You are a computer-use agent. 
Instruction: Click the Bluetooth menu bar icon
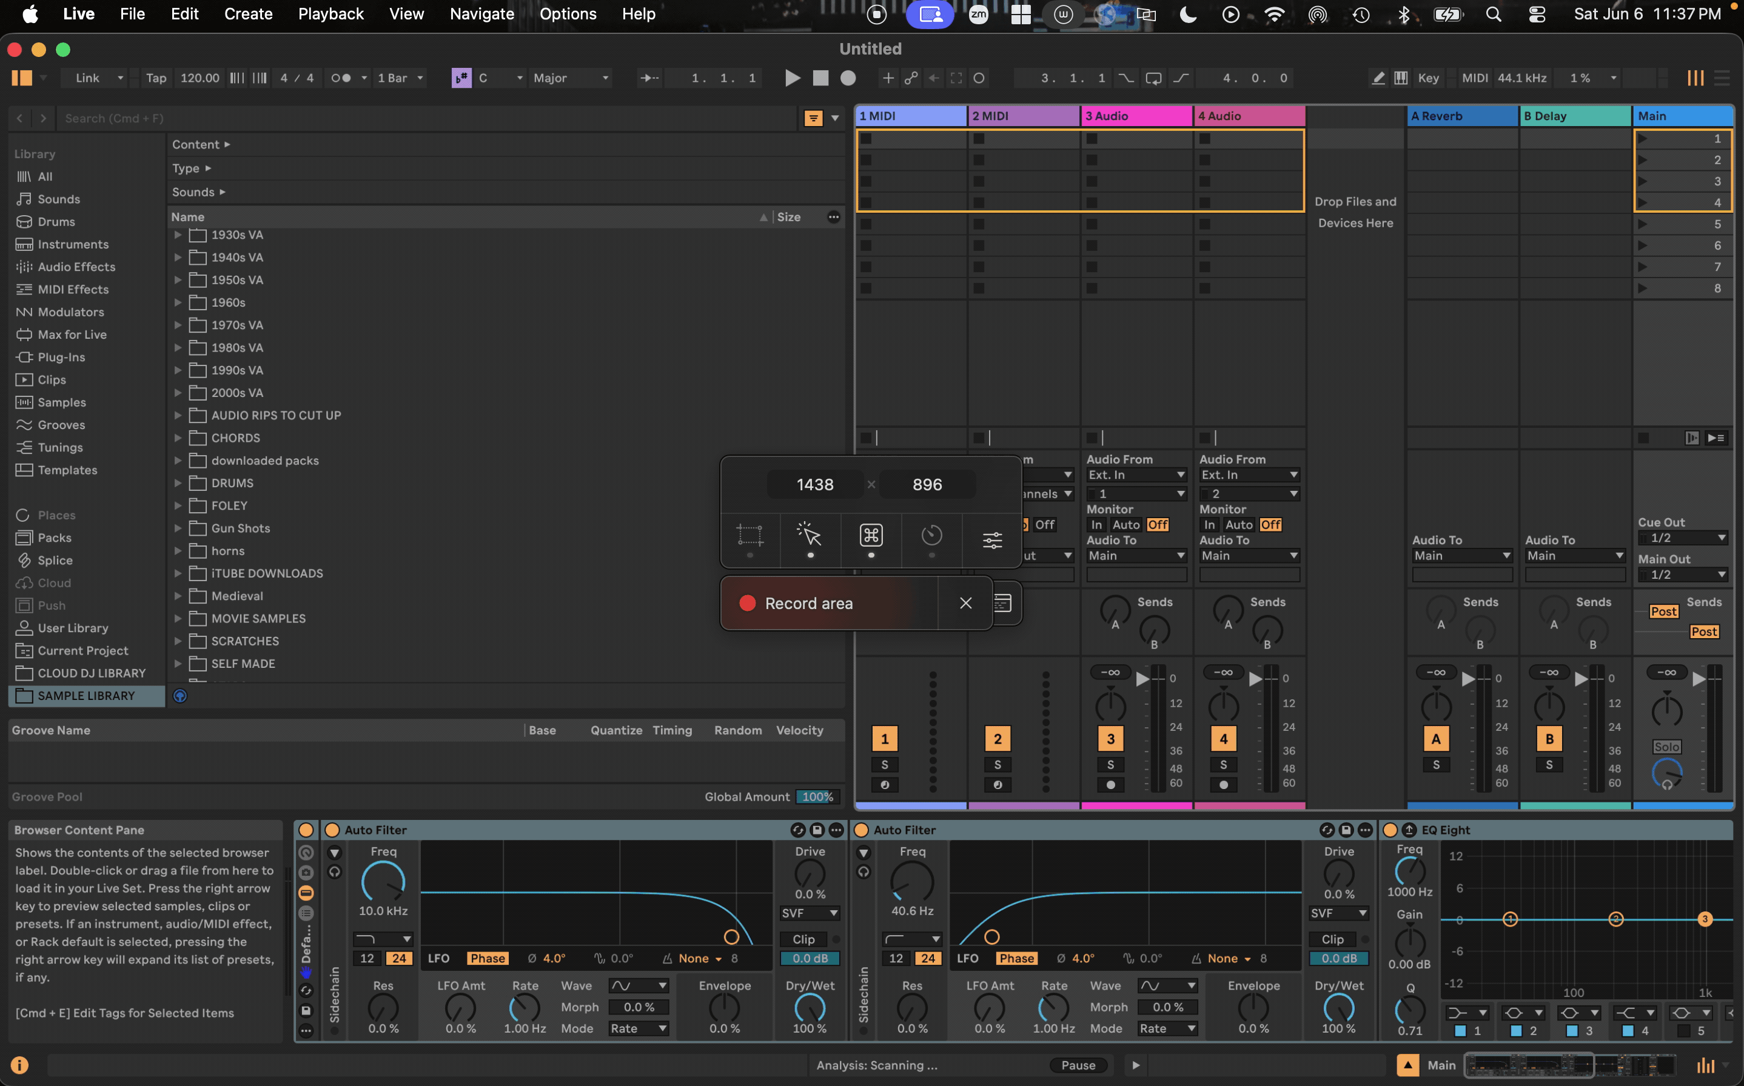click(x=1403, y=15)
